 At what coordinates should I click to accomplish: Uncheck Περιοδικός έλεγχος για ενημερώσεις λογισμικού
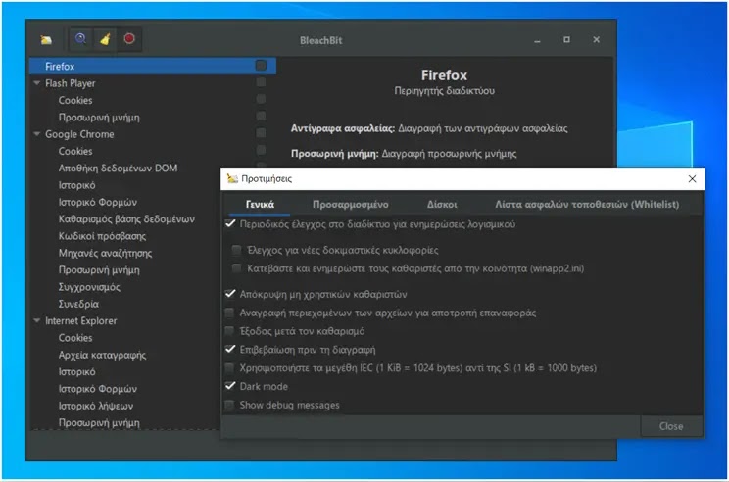coord(230,223)
